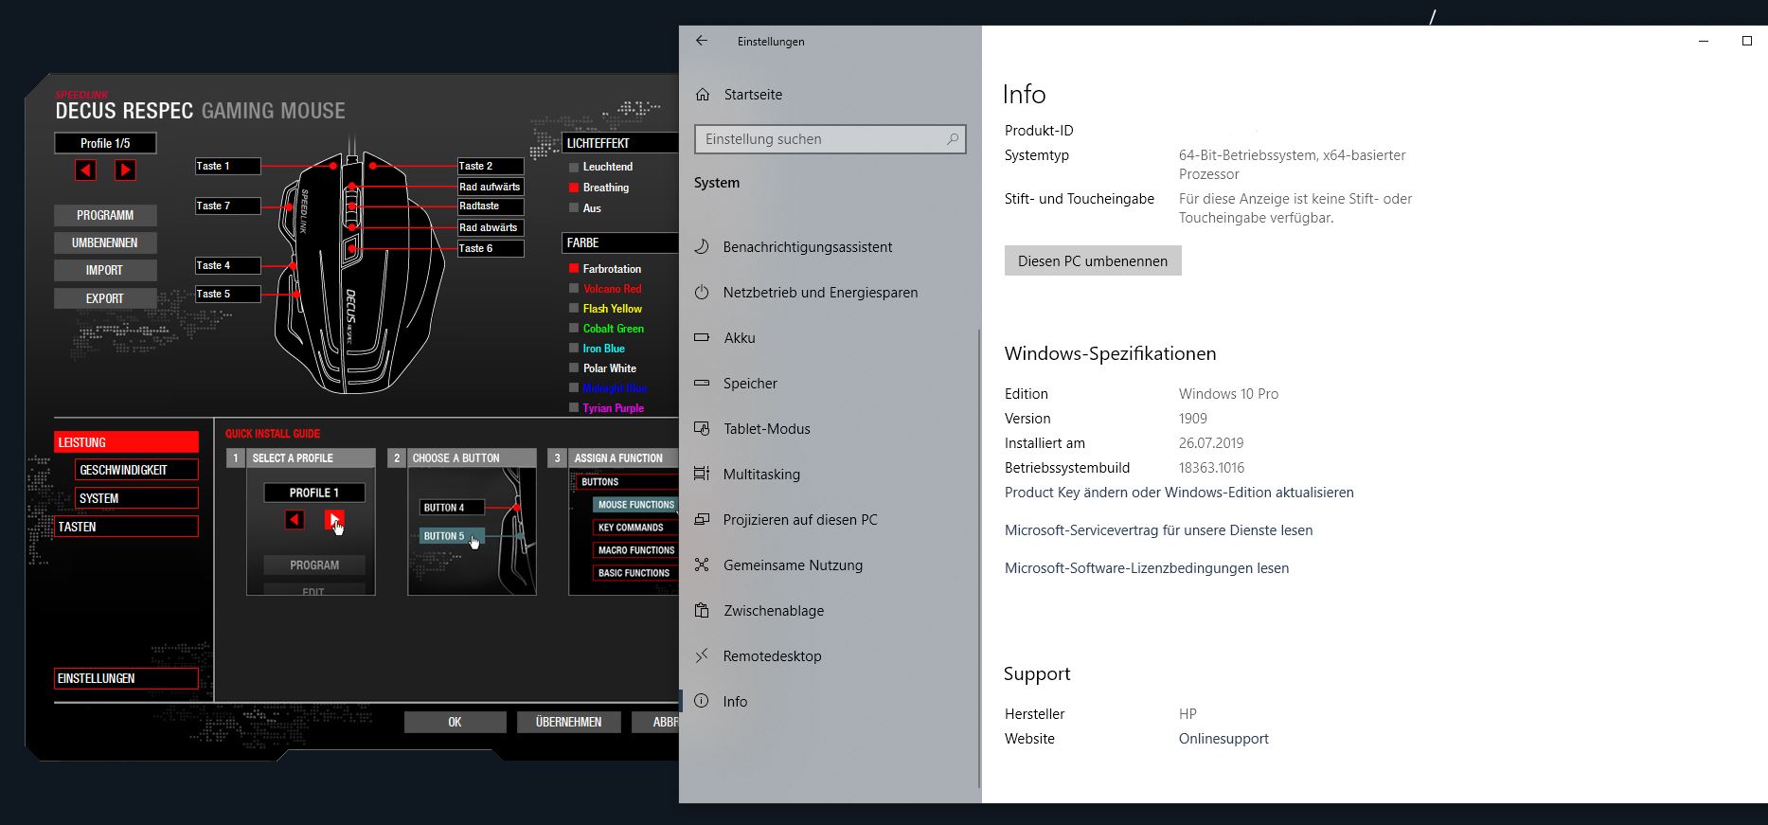Viewport: 1768px width, 825px height.
Task: Open EINSTELLUNGEN in mouse software
Action: tap(126, 678)
